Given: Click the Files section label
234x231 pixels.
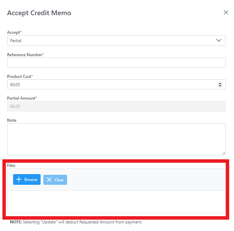Looking at the screenshot, I should [11, 165].
